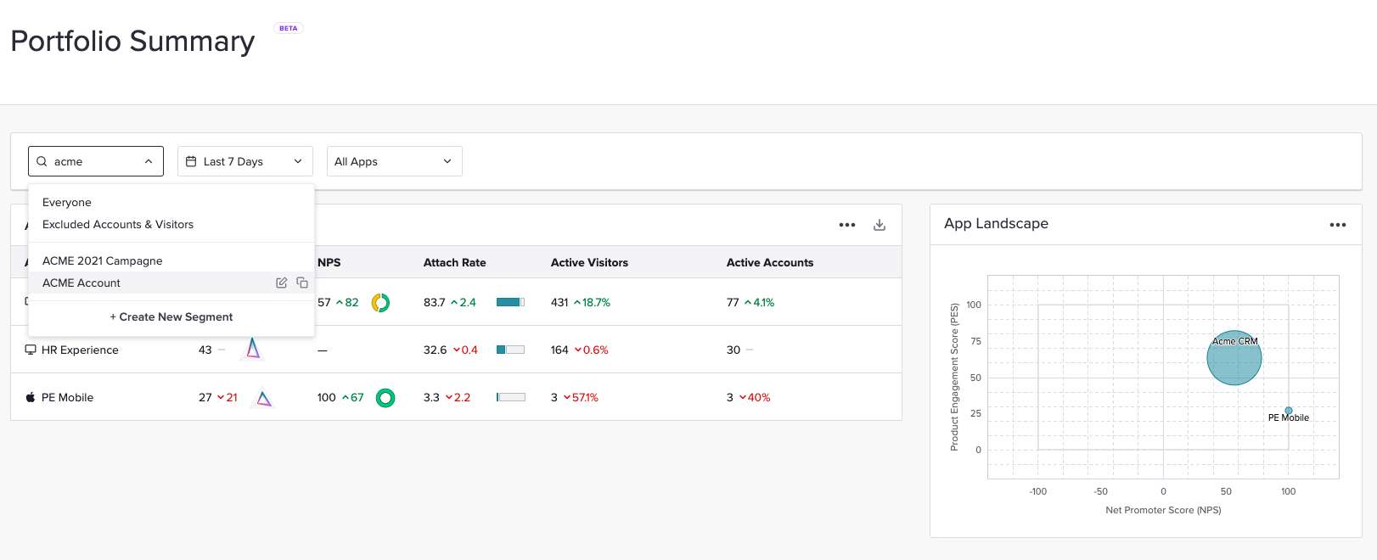Image resolution: width=1377 pixels, height=560 pixels.
Task: Click the 30 active accounts value
Action: point(733,350)
